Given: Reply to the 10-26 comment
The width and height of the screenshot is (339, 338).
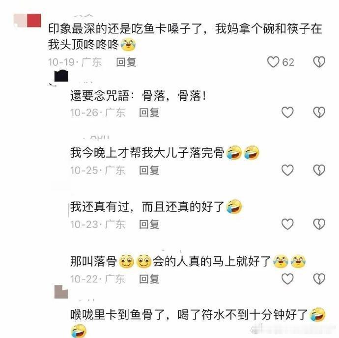Looking at the screenshot, I should coord(149,113).
